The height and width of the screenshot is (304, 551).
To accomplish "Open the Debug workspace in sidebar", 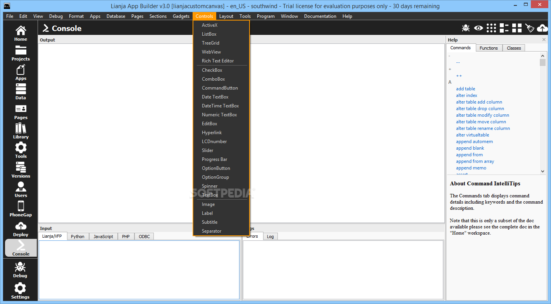I will tap(20, 270).
